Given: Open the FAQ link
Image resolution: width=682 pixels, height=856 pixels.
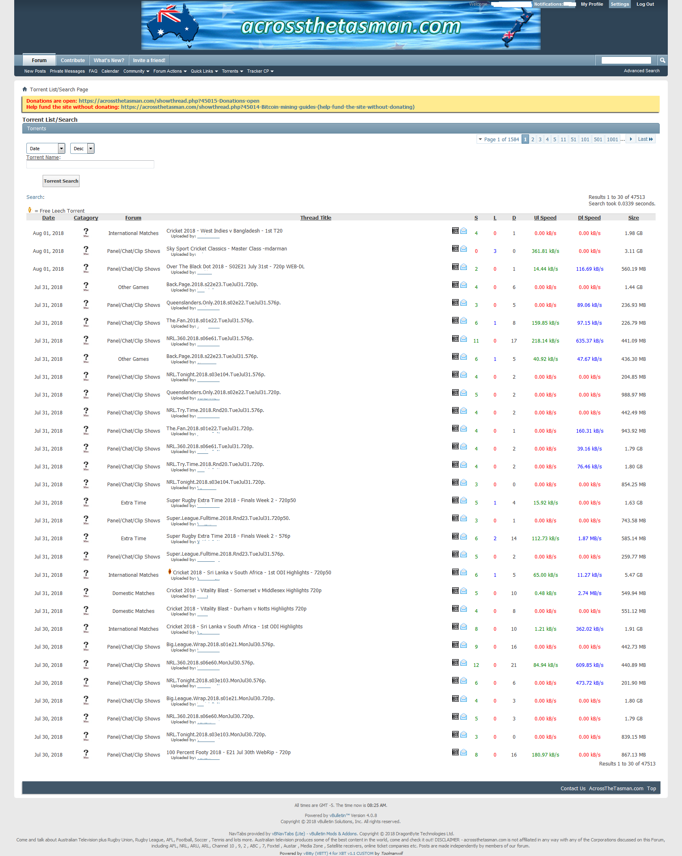Looking at the screenshot, I should 93,71.
